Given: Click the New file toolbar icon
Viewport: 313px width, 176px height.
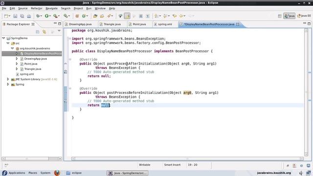Looking at the screenshot, I should pyautogui.click(x=6, y=16).
